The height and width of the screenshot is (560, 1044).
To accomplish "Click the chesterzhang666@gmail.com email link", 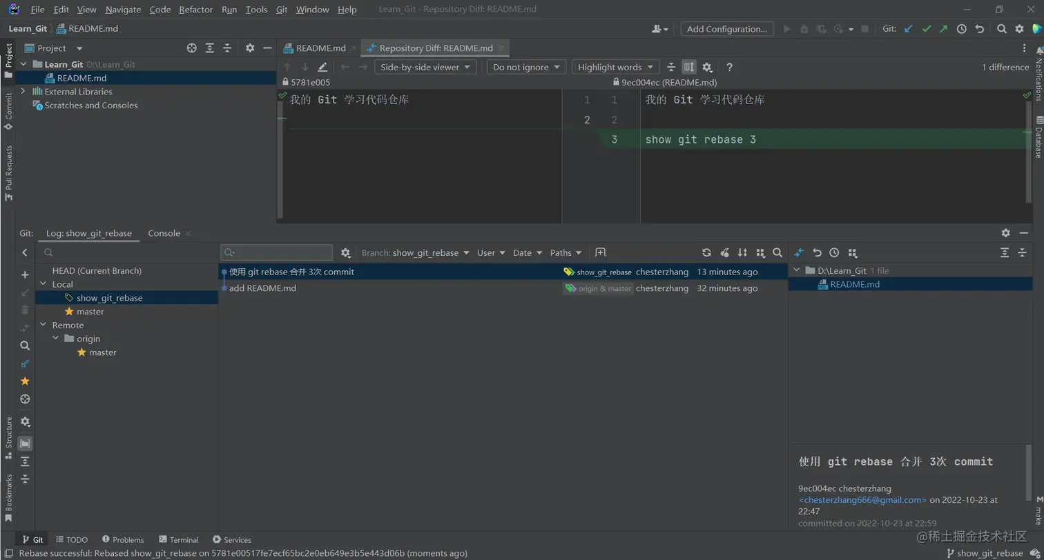I will point(862,500).
